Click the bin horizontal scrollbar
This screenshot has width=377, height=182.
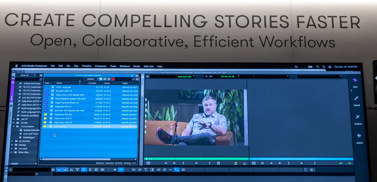[76, 159]
